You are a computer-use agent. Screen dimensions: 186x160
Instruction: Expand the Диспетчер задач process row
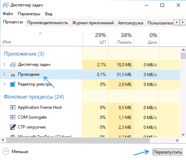(x=4, y=64)
